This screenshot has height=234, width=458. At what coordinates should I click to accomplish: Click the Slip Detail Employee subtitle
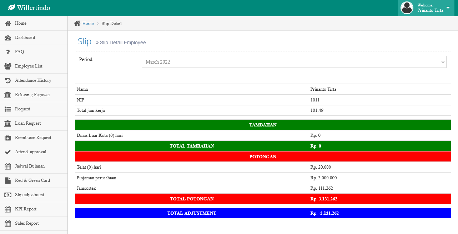123,43
